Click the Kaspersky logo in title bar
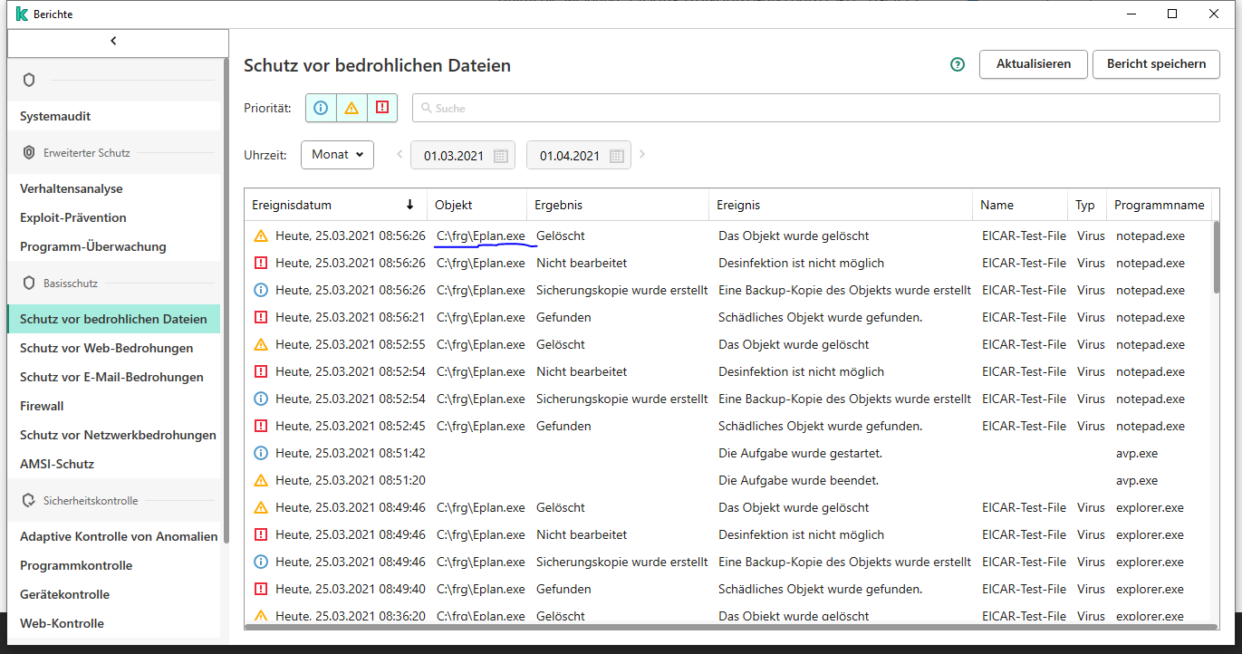This screenshot has height=654, width=1242. (x=22, y=14)
